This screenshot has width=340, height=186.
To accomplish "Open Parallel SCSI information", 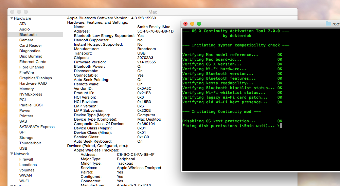I will (x=31, y=105).
